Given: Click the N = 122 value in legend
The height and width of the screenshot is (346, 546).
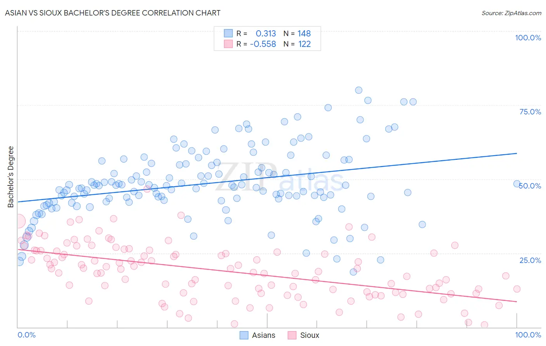Looking at the screenshot, I should pos(297,44).
